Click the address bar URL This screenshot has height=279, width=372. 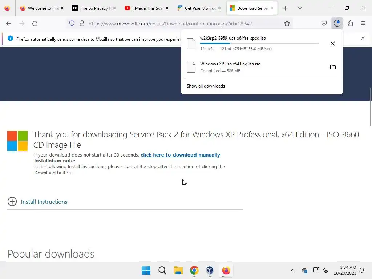[x=170, y=24]
